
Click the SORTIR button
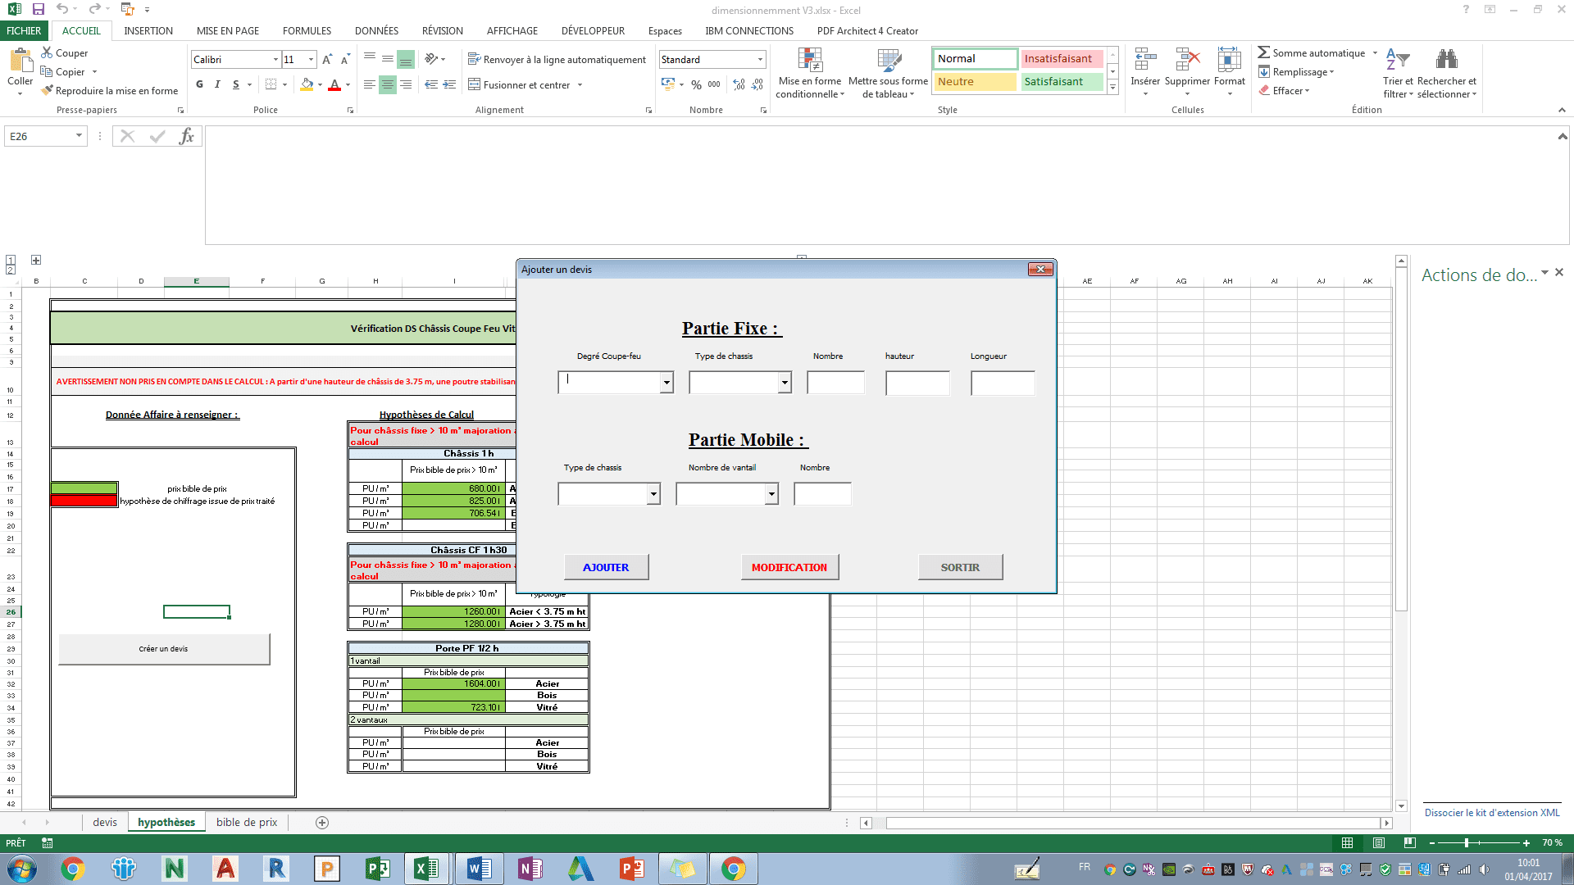(x=960, y=567)
